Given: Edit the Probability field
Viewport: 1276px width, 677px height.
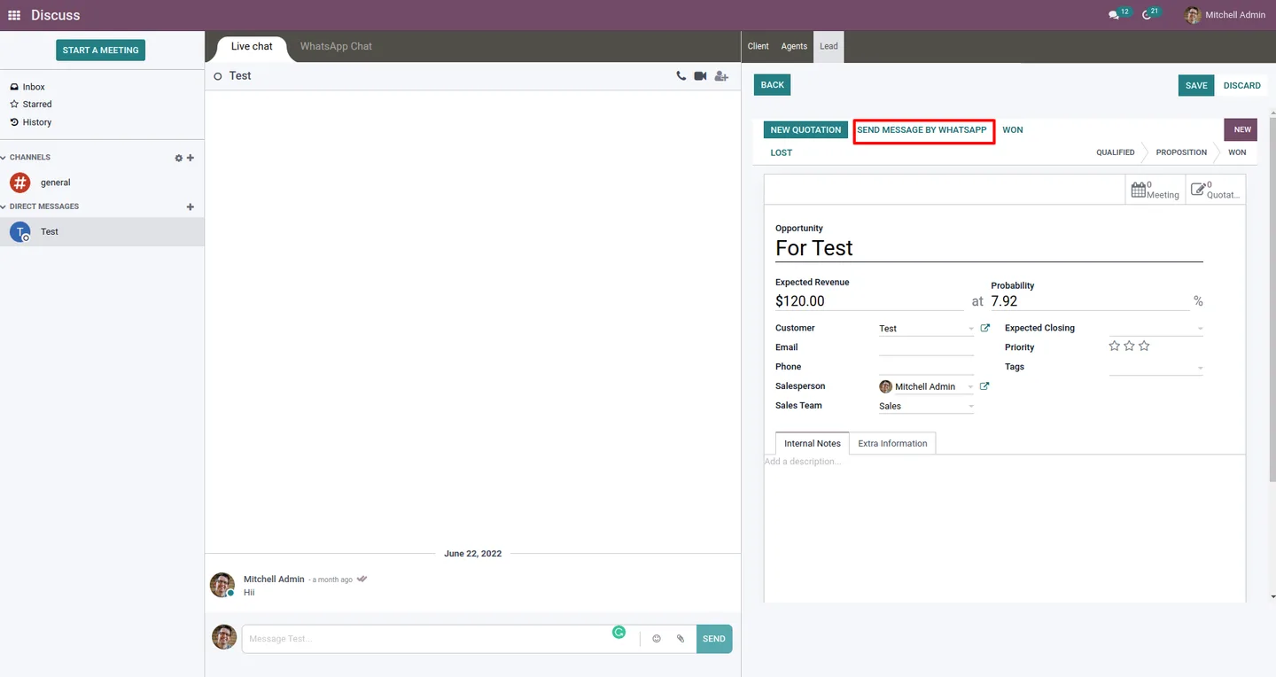Looking at the screenshot, I should (x=1090, y=301).
